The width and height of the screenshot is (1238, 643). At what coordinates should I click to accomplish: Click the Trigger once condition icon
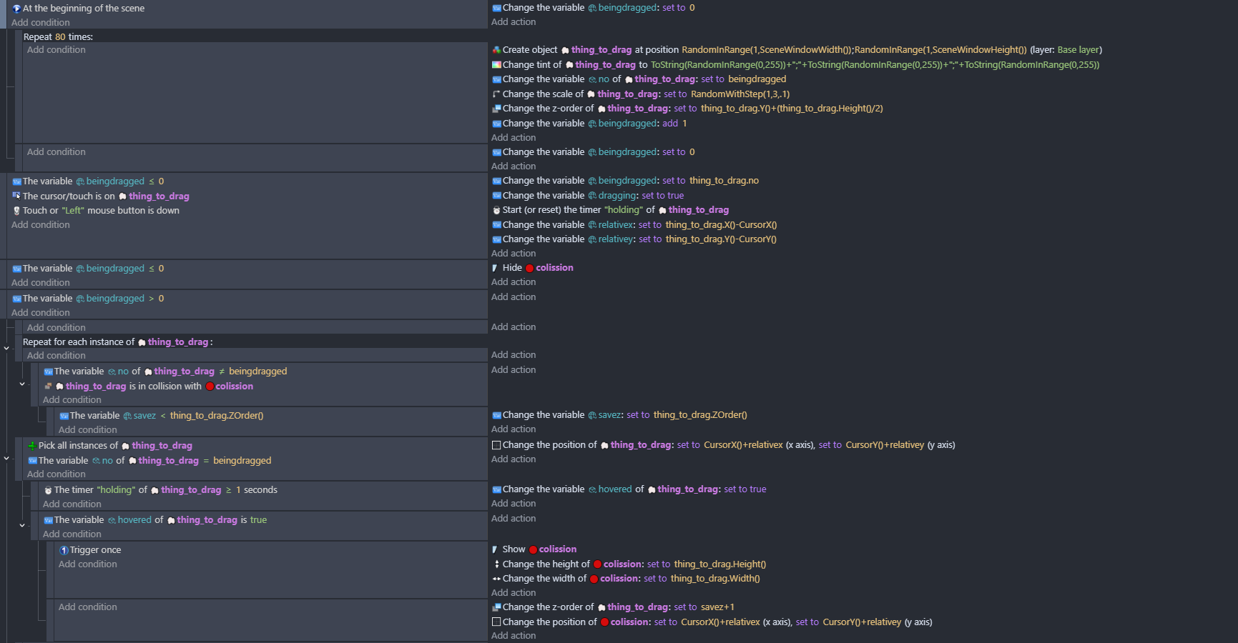pyautogui.click(x=64, y=550)
